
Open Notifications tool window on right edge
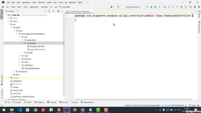pyautogui.click(x=199, y=27)
